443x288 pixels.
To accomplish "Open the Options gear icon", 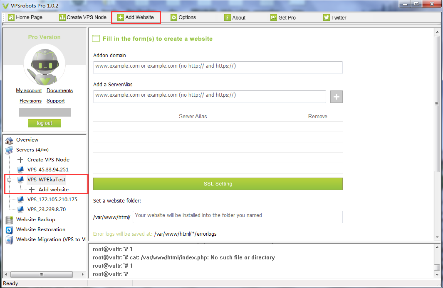I will tap(174, 17).
